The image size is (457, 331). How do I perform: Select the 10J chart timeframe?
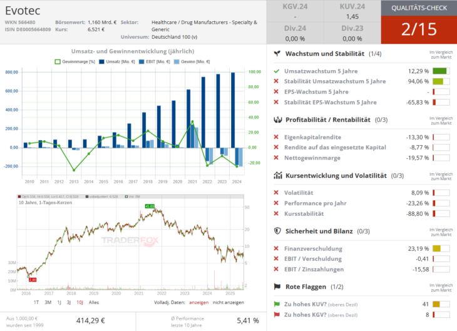point(80,302)
